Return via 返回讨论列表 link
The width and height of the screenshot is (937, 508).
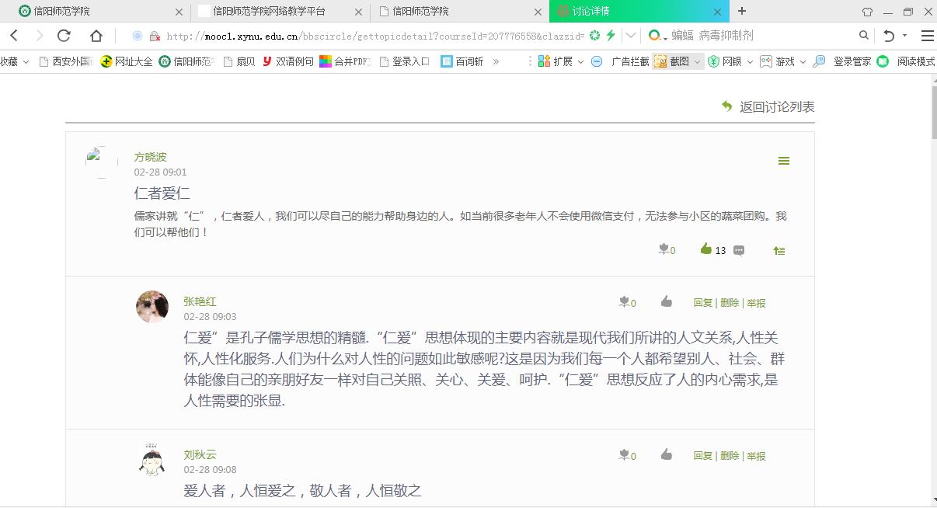coord(775,106)
